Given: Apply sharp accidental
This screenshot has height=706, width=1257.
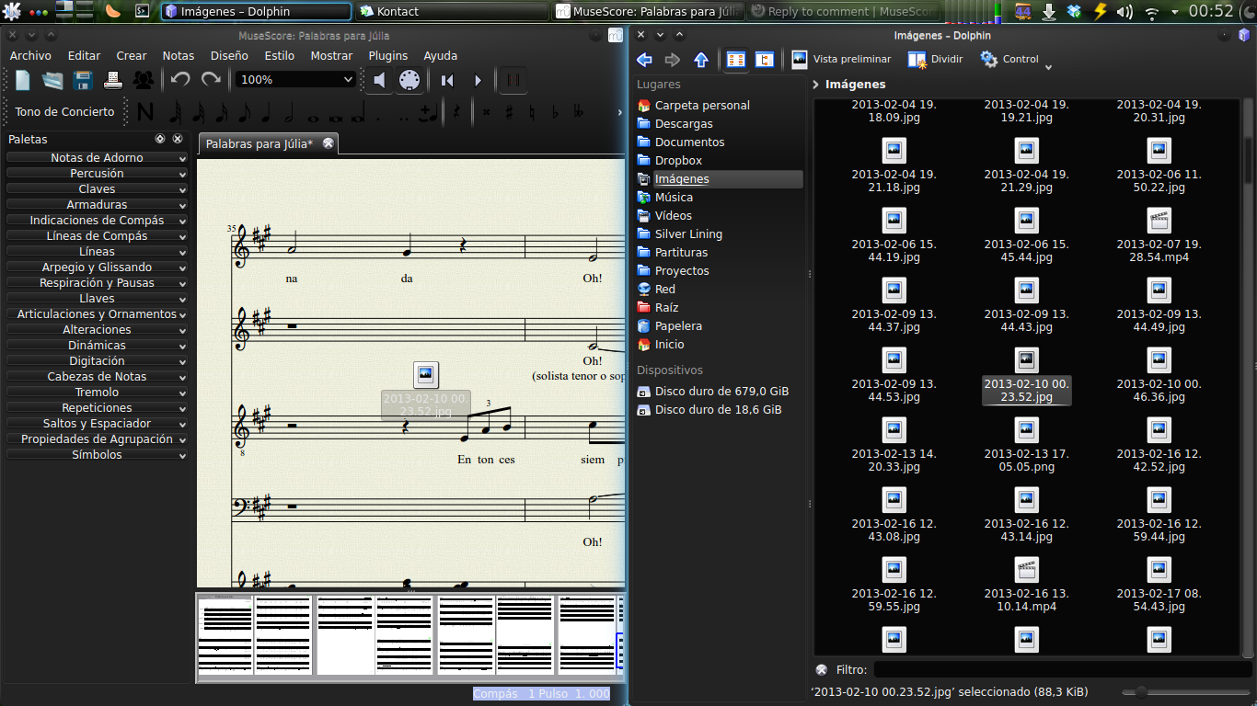Looking at the screenshot, I should (509, 112).
